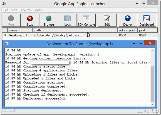This screenshot has height=115, width=161.
Task: Click the 'Deployment successful.' log line
Action: pyautogui.click(x=36, y=99)
